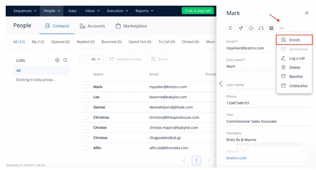This screenshot has height=170, width=316.
Task: Select the Bounced (0) filter
Action: click(112, 42)
